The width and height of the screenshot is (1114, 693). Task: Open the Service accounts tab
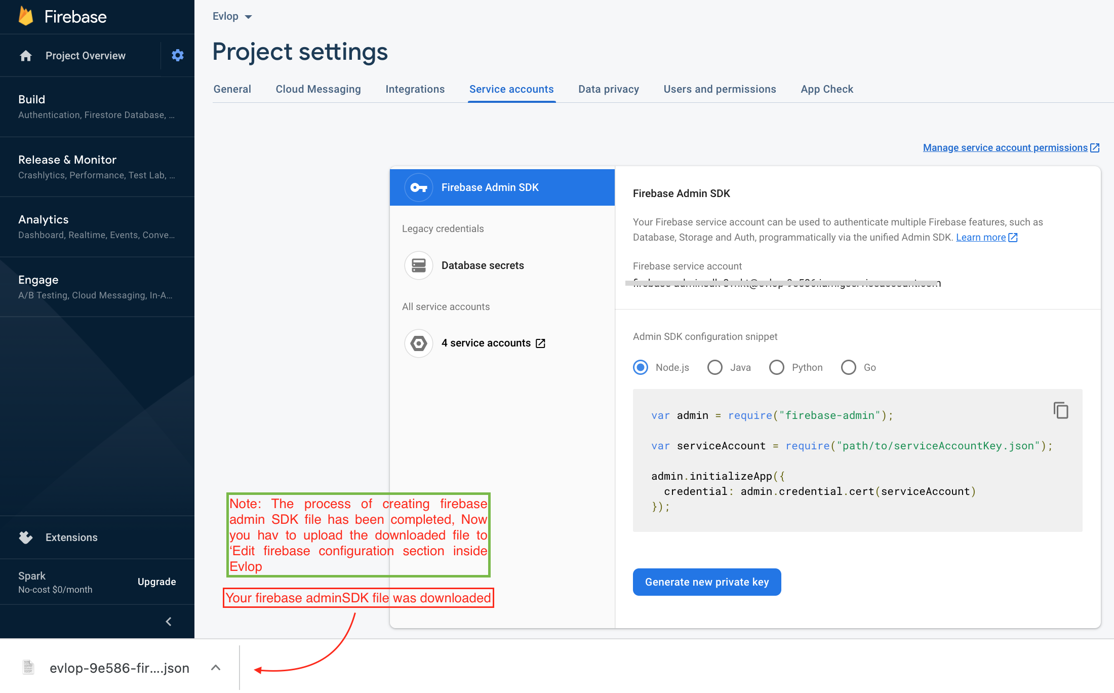(511, 89)
